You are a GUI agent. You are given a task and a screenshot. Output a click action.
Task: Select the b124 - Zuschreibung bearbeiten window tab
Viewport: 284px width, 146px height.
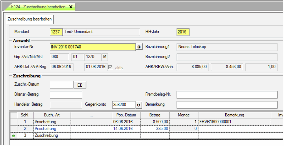[38, 7]
